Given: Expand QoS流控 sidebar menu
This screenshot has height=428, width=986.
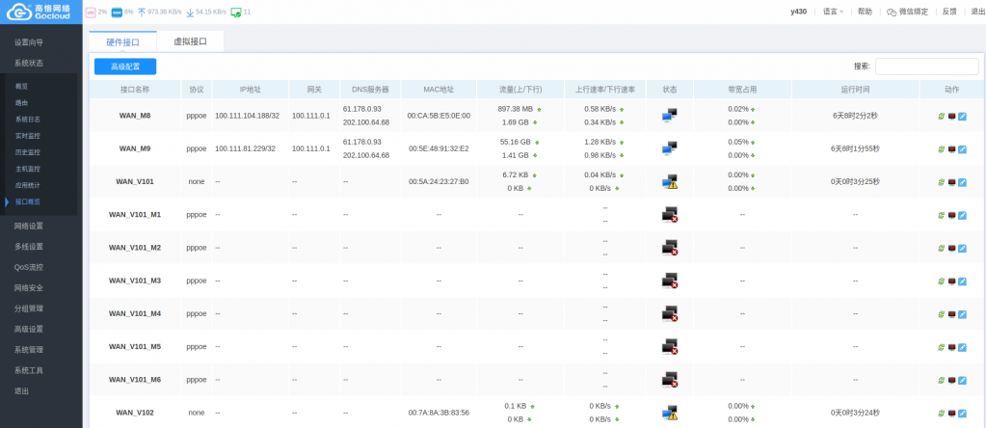Looking at the screenshot, I should (29, 267).
